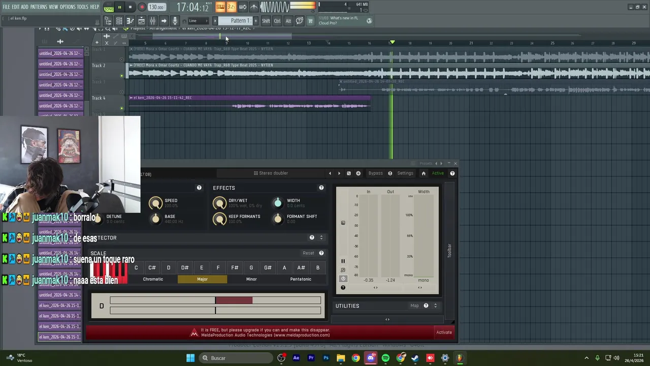
Task: Reset the scale with the Reset button
Action: [308, 253]
